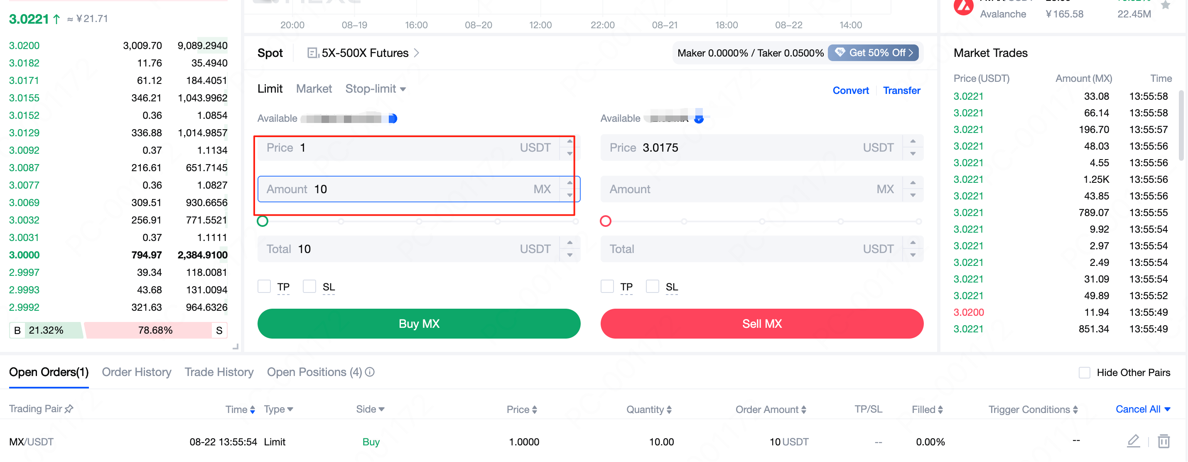The width and height of the screenshot is (1188, 462).
Task: Click the Transfer link
Action: tap(901, 91)
